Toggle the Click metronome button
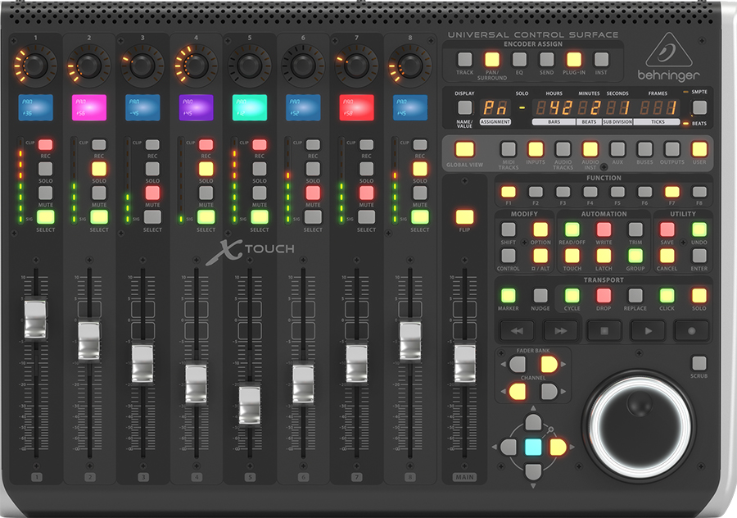 667,295
